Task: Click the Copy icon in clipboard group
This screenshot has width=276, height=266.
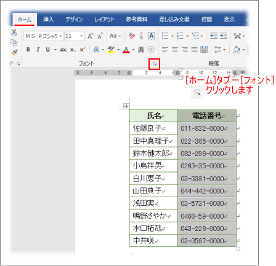Action: point(14,42)
